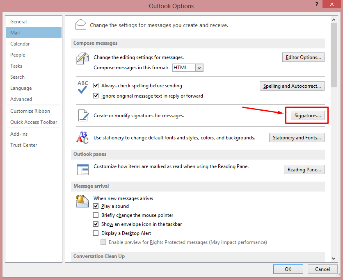Go to Customize Ribbon options
Image resolution: width=343 pixels, height=280 pixels.
pos(30,111)
